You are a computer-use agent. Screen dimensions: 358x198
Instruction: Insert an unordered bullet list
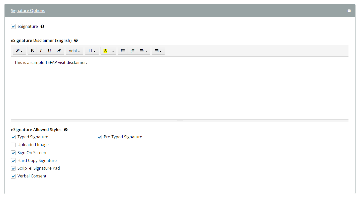point(123,51)
